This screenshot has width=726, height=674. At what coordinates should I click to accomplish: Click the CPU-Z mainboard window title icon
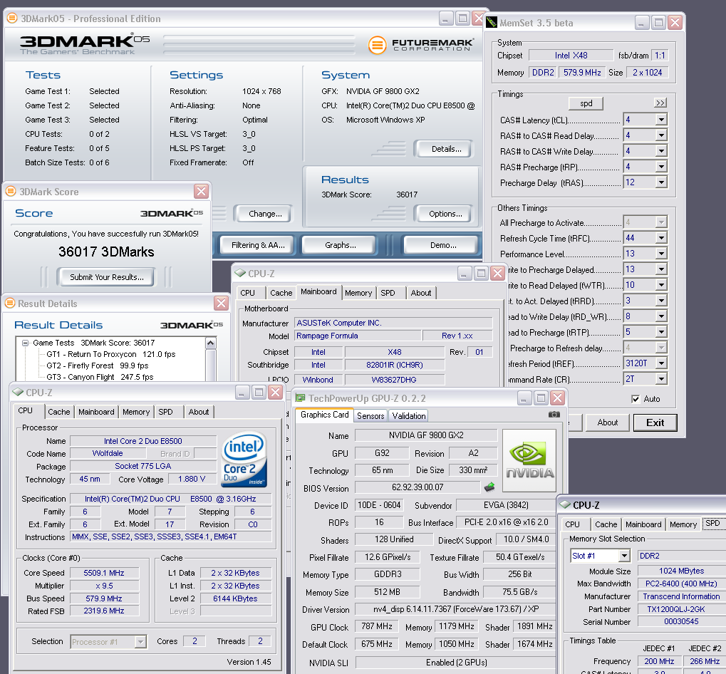[240, 273]
